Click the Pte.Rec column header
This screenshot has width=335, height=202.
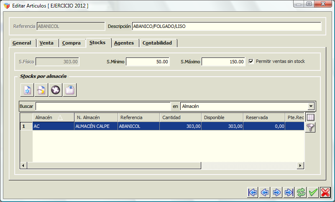[x=294, y=117]
